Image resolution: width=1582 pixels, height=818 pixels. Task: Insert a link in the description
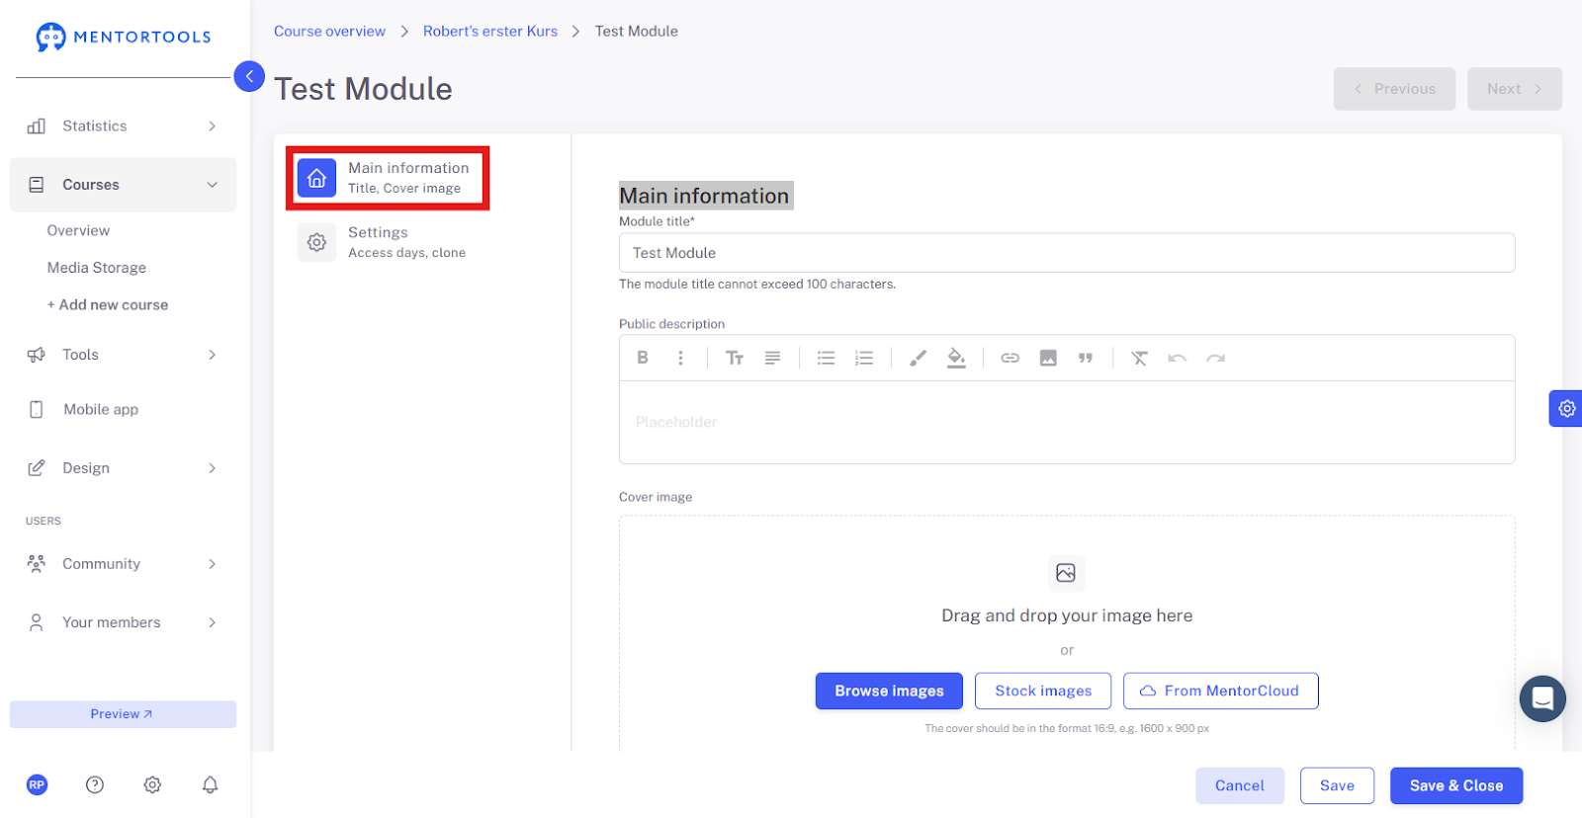1010,358
